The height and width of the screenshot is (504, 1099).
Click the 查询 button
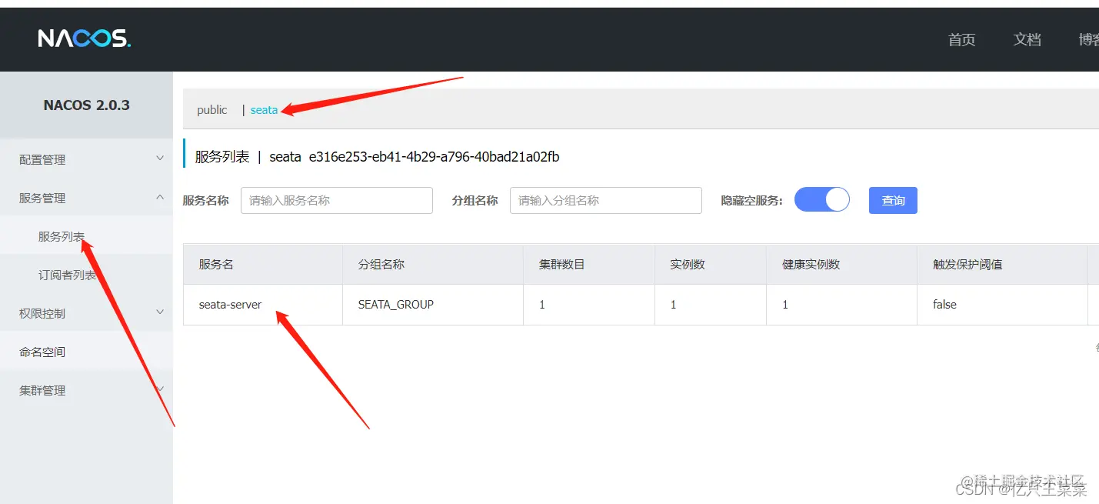point(893,200)
